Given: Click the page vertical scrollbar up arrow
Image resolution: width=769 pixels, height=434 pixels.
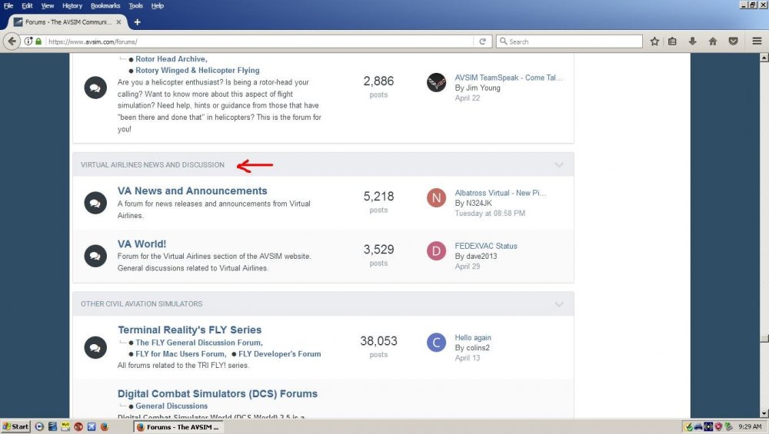Looking at the screenshot, I should click(764, 58).
